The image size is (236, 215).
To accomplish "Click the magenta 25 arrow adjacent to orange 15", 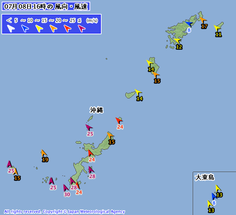I will (9, 164).
